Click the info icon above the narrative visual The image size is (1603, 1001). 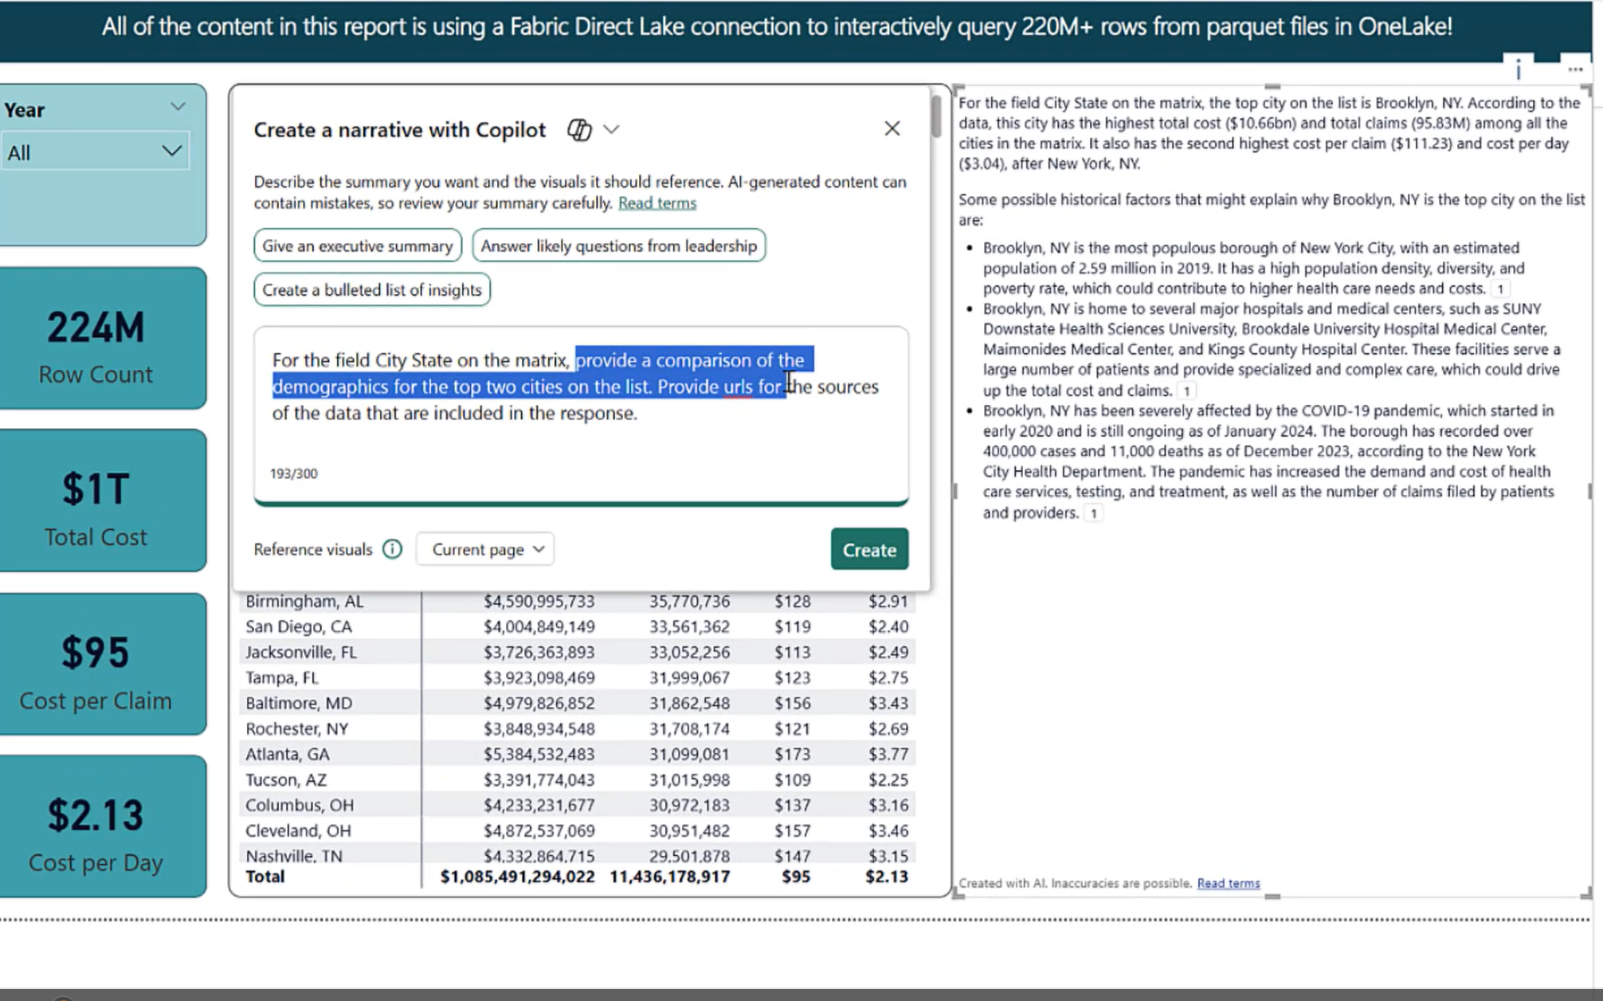(1519, 70)
